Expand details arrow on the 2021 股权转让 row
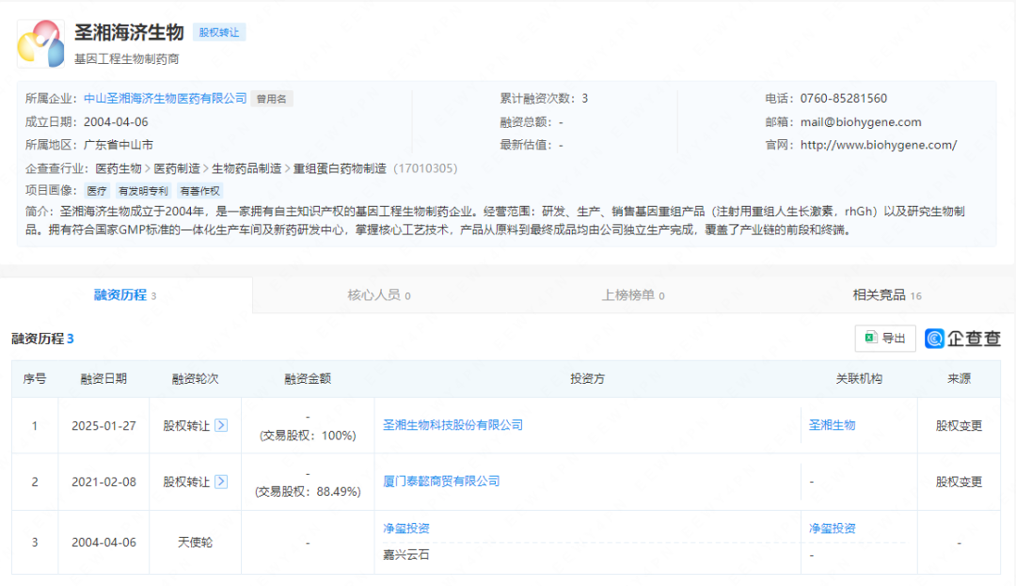 pyautogui.click(x=219, y=482)
